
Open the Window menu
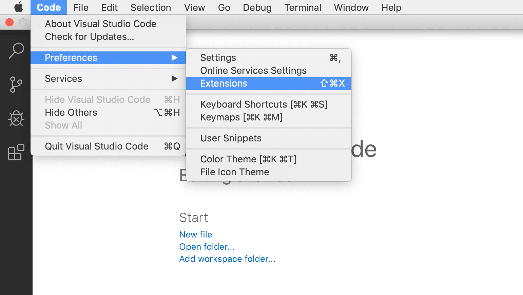pyautogui.click(x=351, y=7)
